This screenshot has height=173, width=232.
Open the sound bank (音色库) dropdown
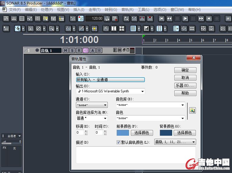coord(183,105)
